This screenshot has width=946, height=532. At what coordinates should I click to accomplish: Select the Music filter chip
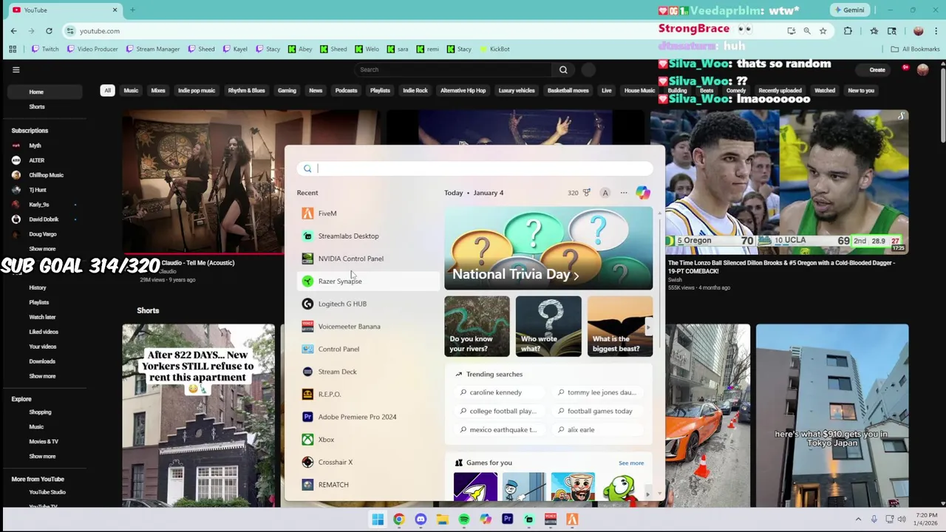[x=131, y=90]
